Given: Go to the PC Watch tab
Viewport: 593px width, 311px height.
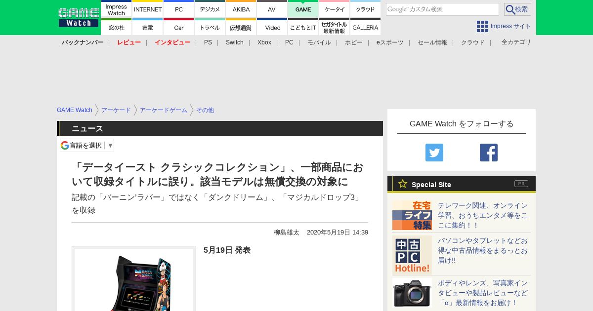Looking at the screenshot, I should 179,9.
